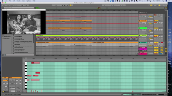172x96 pixels.
Task: Open the Create menu
Action: tap(19, 1)
